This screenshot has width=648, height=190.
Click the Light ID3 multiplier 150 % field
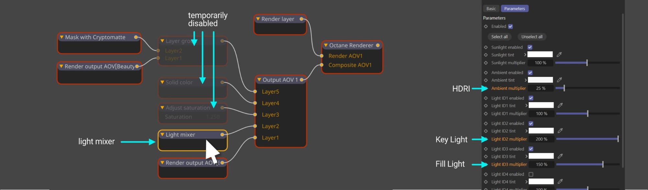tap(541, 164)
